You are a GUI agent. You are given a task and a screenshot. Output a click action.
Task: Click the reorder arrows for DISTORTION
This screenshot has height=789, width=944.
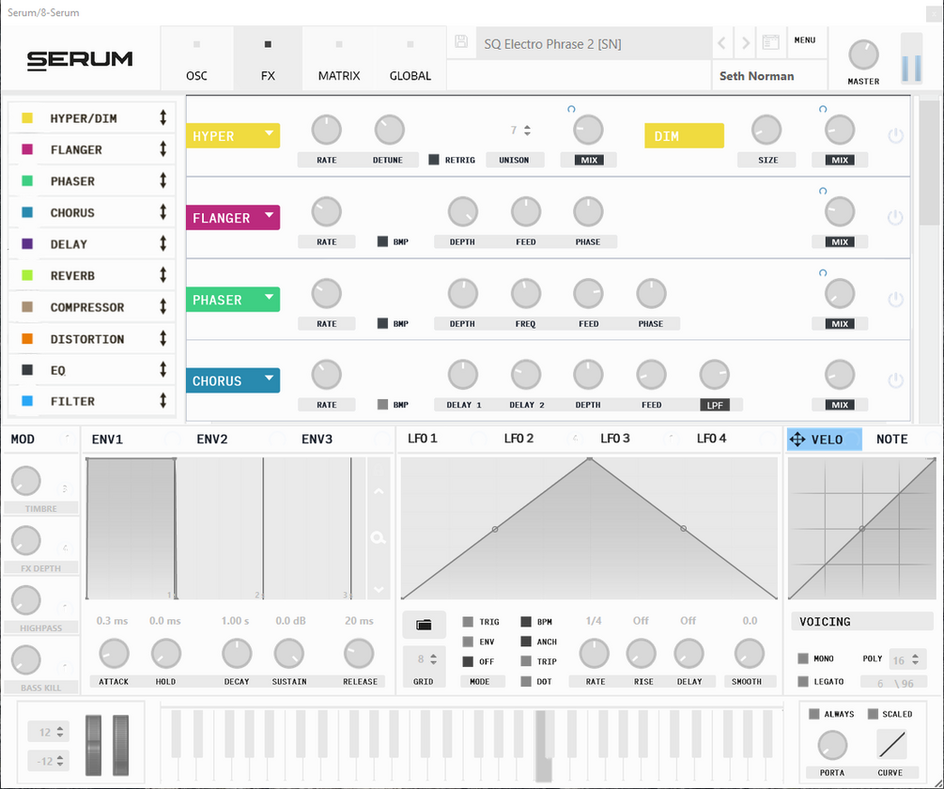[162, 338]
